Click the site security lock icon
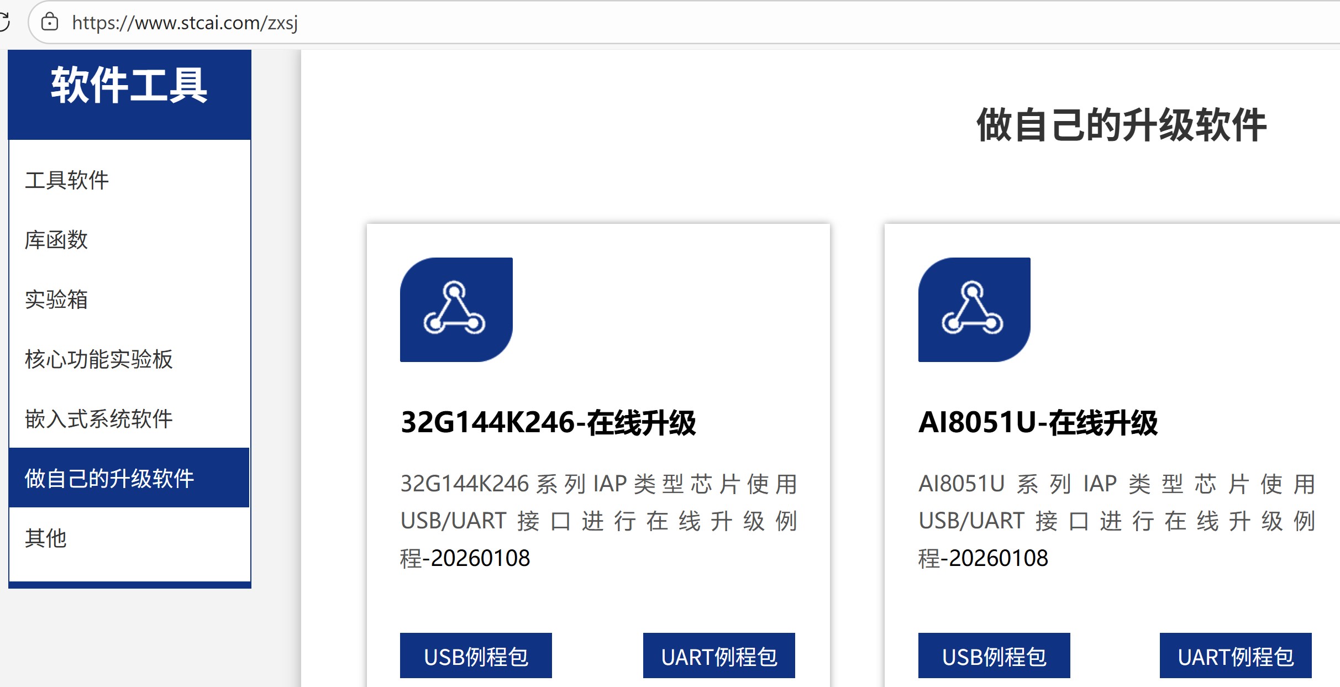 (50, 23)
